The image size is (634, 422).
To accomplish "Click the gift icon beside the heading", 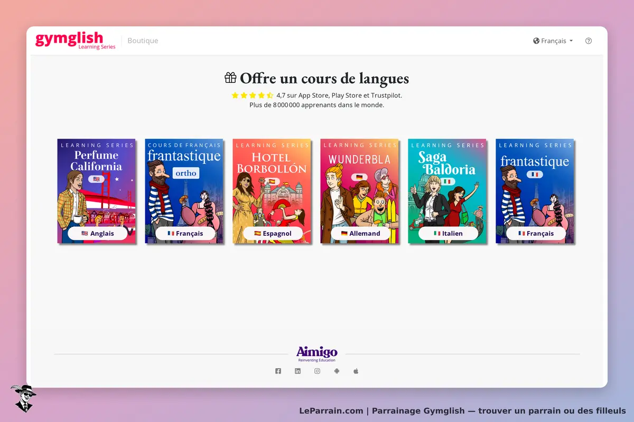I will tap(230, 78).
